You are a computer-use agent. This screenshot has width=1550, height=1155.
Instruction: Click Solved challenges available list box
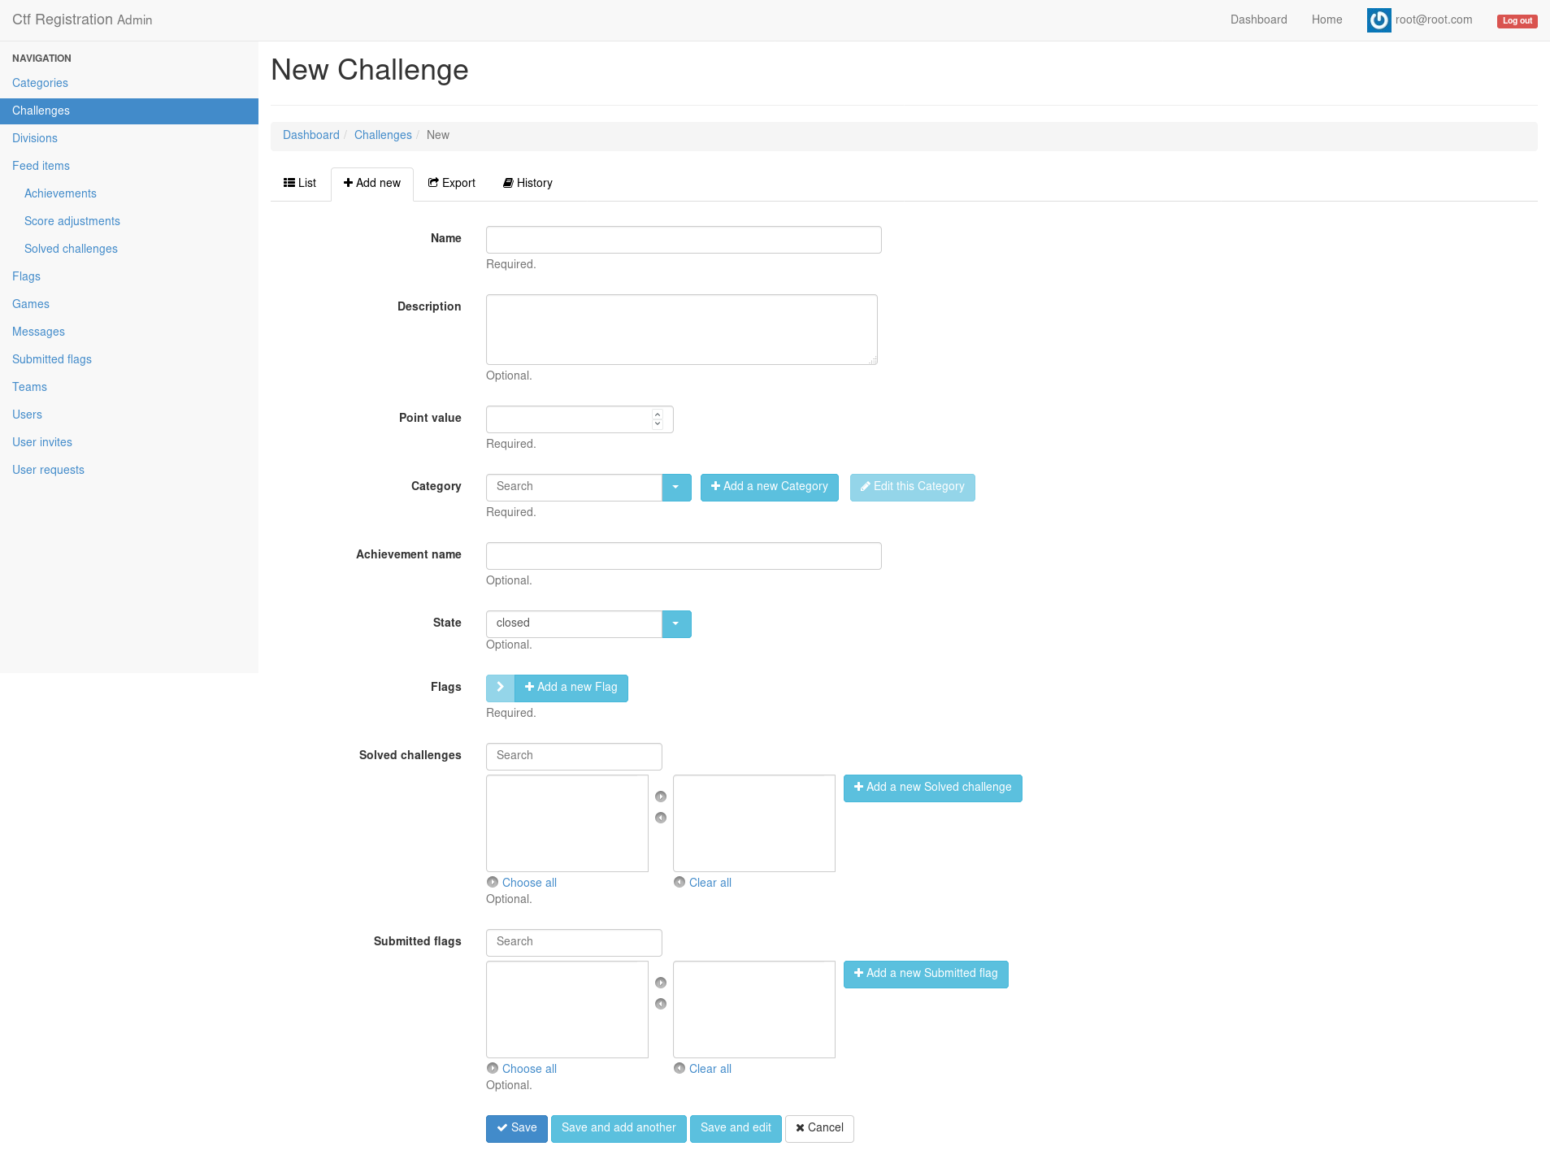(567, 823)
